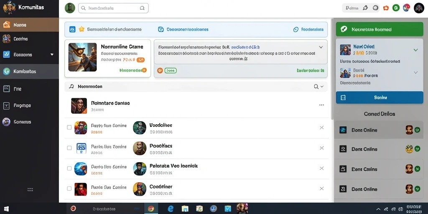428x214 pixels.
Task: Select the Sonerus sidebar entry
Action: tap(29, 122)
